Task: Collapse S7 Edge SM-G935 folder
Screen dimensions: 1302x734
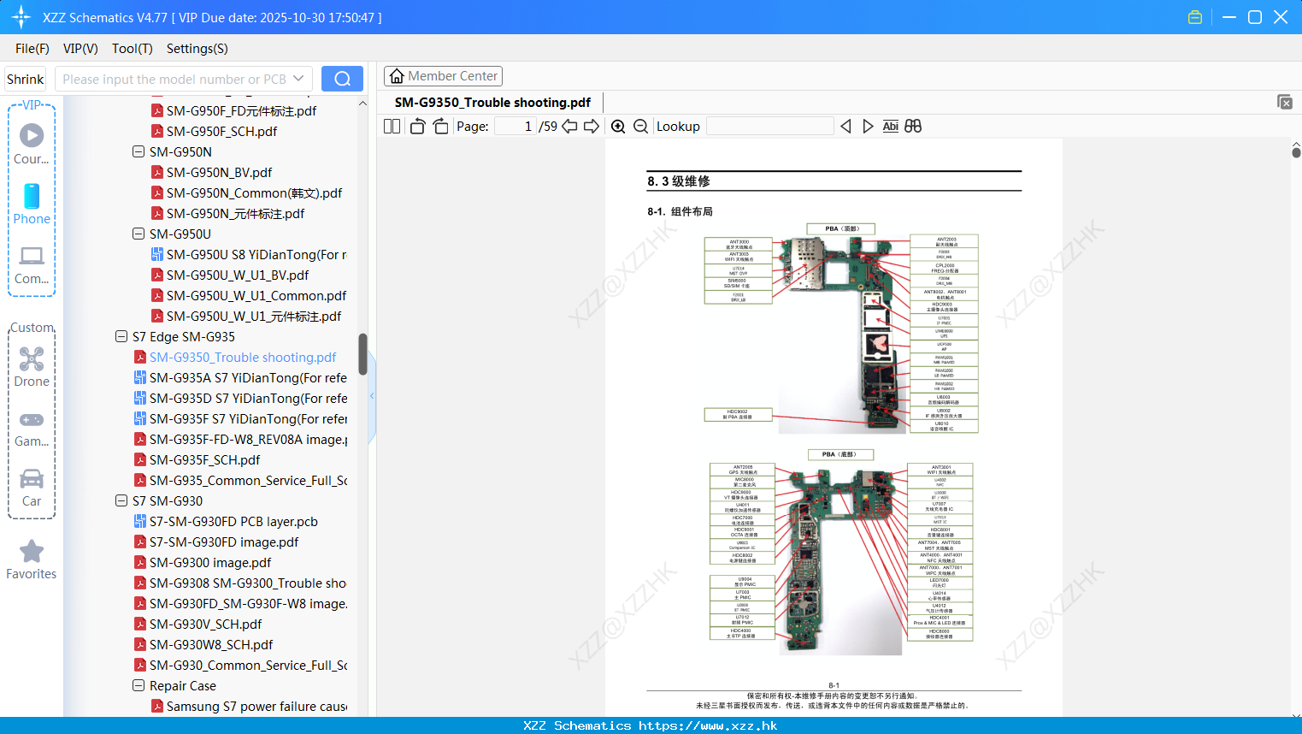Action: pyautogui.click(x=121, y=336)
